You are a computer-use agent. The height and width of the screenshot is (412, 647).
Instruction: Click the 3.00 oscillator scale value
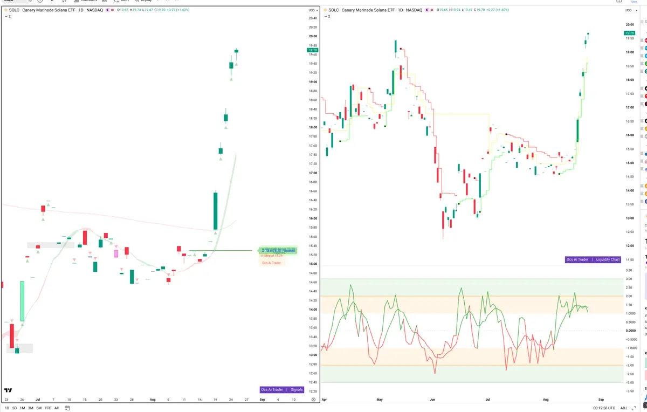point(629,279)
